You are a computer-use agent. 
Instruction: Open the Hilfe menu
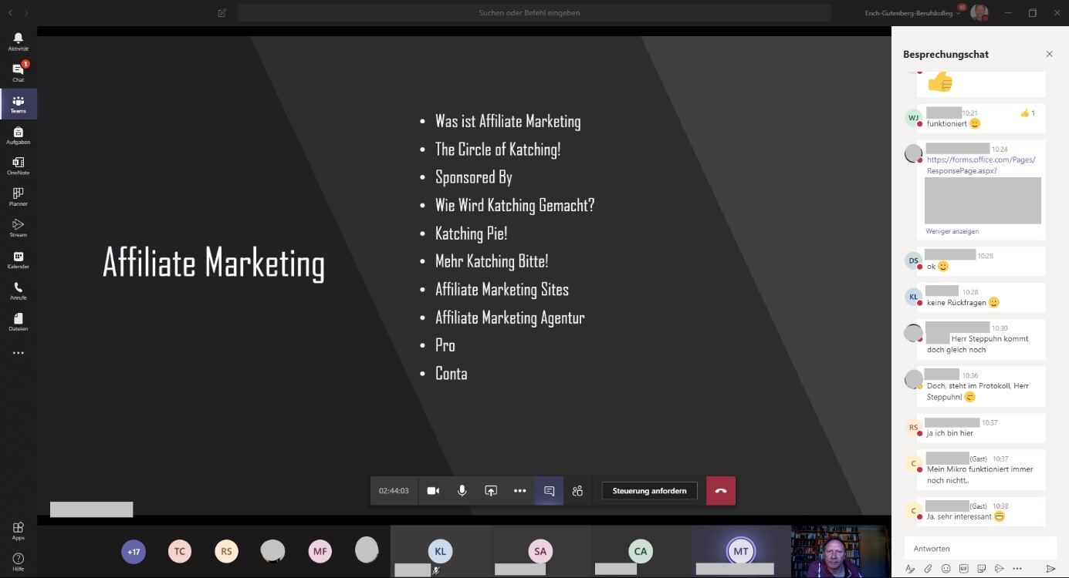[17, 559]
